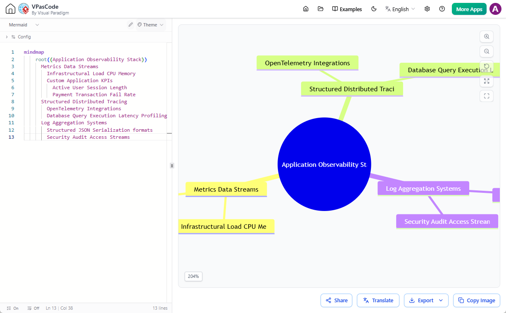The height and width of the screenshot is (313, 506).
Task: Click the More Apps button
Action: 469,9
